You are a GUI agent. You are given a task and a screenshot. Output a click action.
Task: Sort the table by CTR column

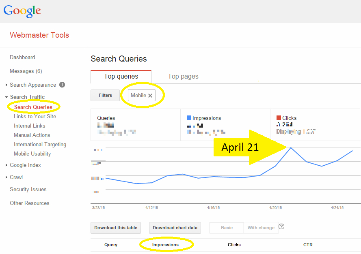tap(308, 245)
